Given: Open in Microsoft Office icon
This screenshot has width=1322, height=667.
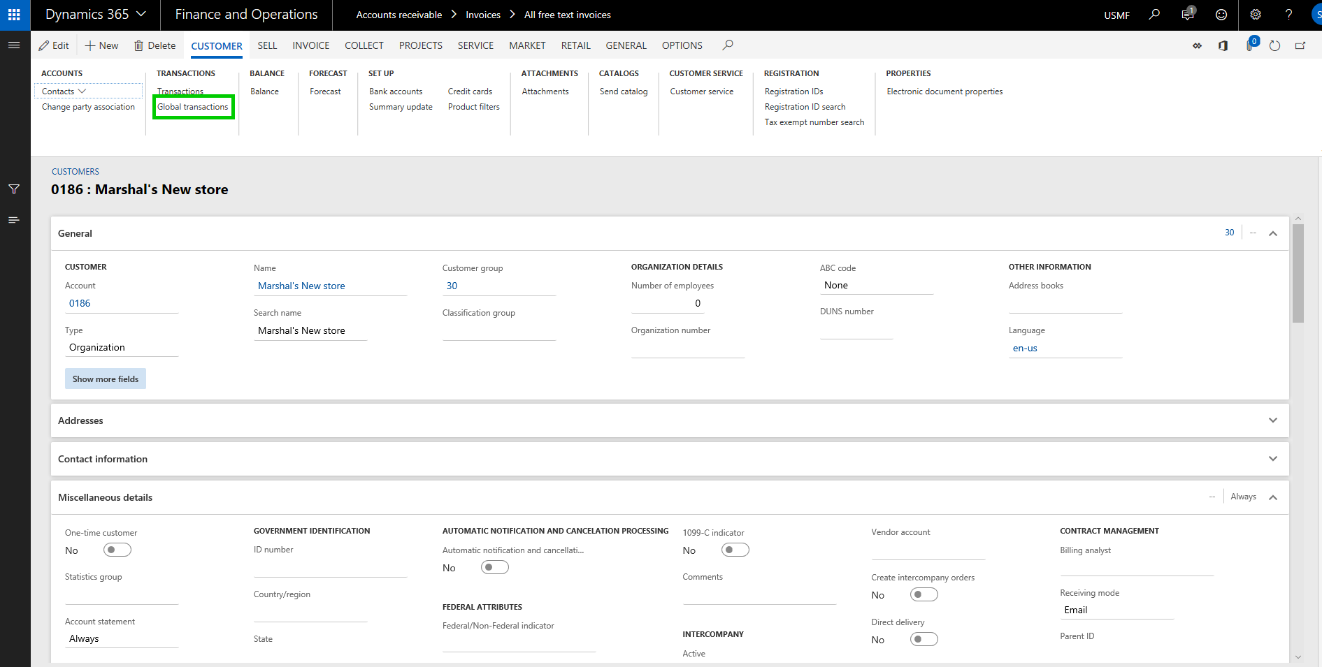Looking at the screenshot, I should [x=1223, y=46].
